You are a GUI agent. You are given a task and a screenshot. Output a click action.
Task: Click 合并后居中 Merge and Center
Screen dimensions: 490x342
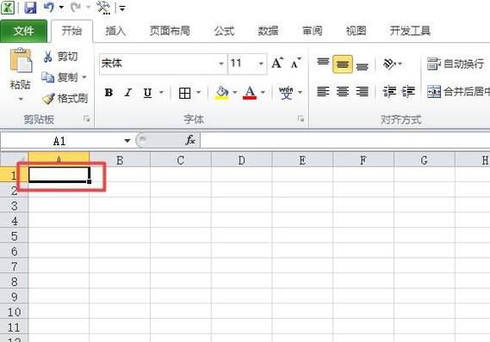coord(458,91)
